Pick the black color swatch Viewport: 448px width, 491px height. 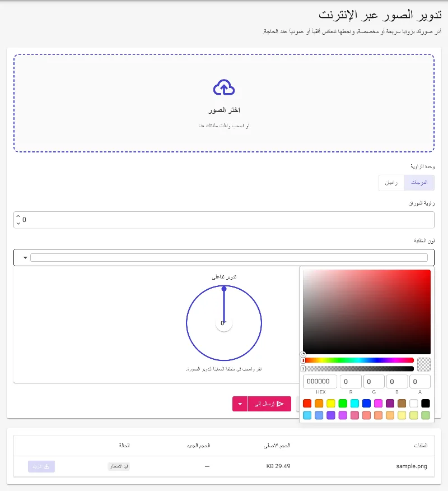click(426, 404)
